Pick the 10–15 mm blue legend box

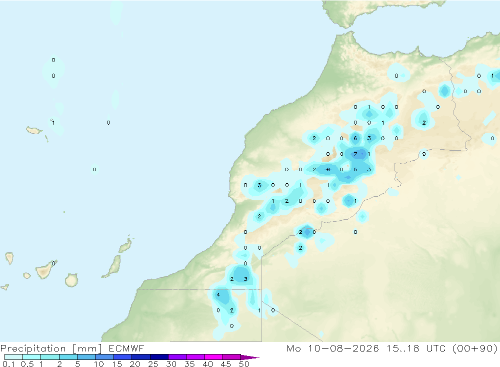click(x=104, y=357)
